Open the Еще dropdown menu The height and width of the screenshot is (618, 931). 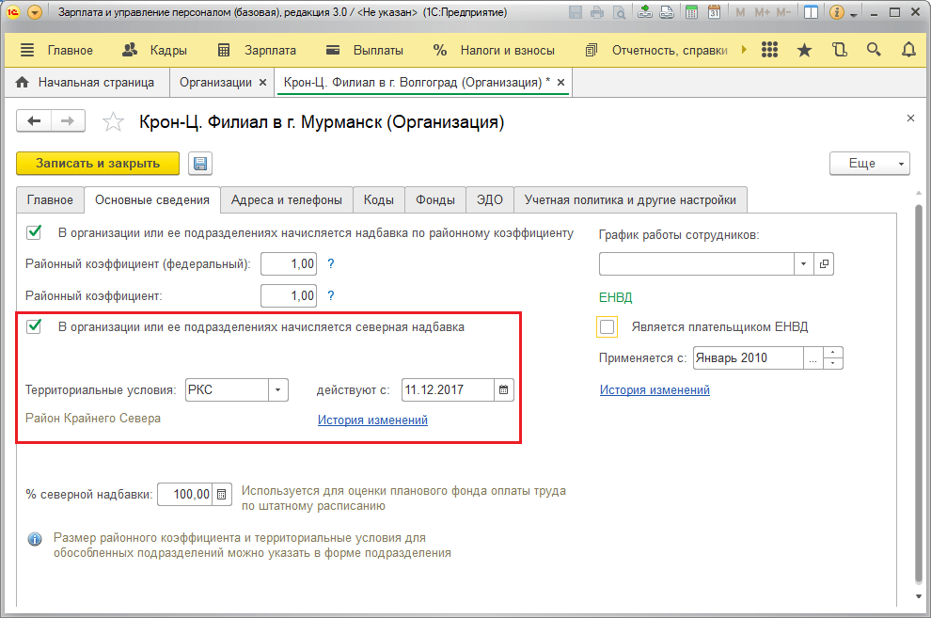pos(869,164)
